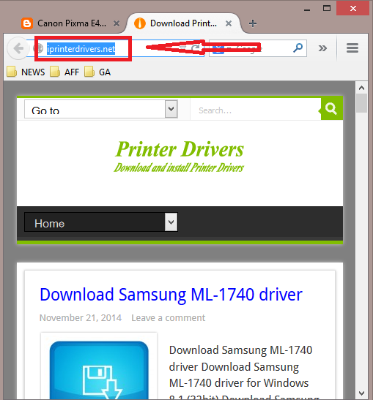
Task: Click the page scrollbar up arrow
Action: click(x=361, y=88)
